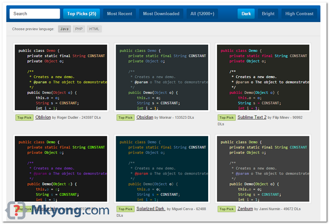
Task: Show All (12000+) themes
Action: 202,14
